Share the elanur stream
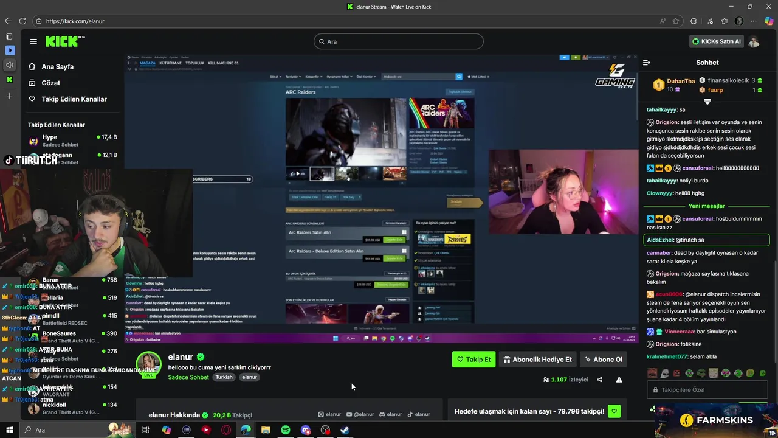 [600, 380]
